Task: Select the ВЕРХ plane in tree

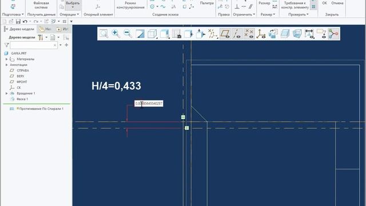Action: click(17, 76)
